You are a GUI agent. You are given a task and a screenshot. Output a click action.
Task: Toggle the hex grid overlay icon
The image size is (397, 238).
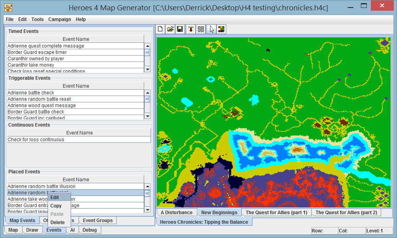(x=201, y=29)
